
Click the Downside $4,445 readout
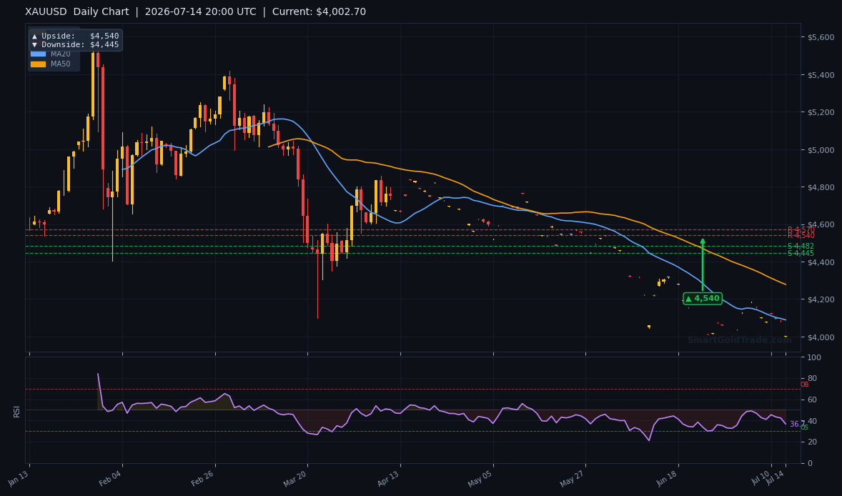coord(76,44)
